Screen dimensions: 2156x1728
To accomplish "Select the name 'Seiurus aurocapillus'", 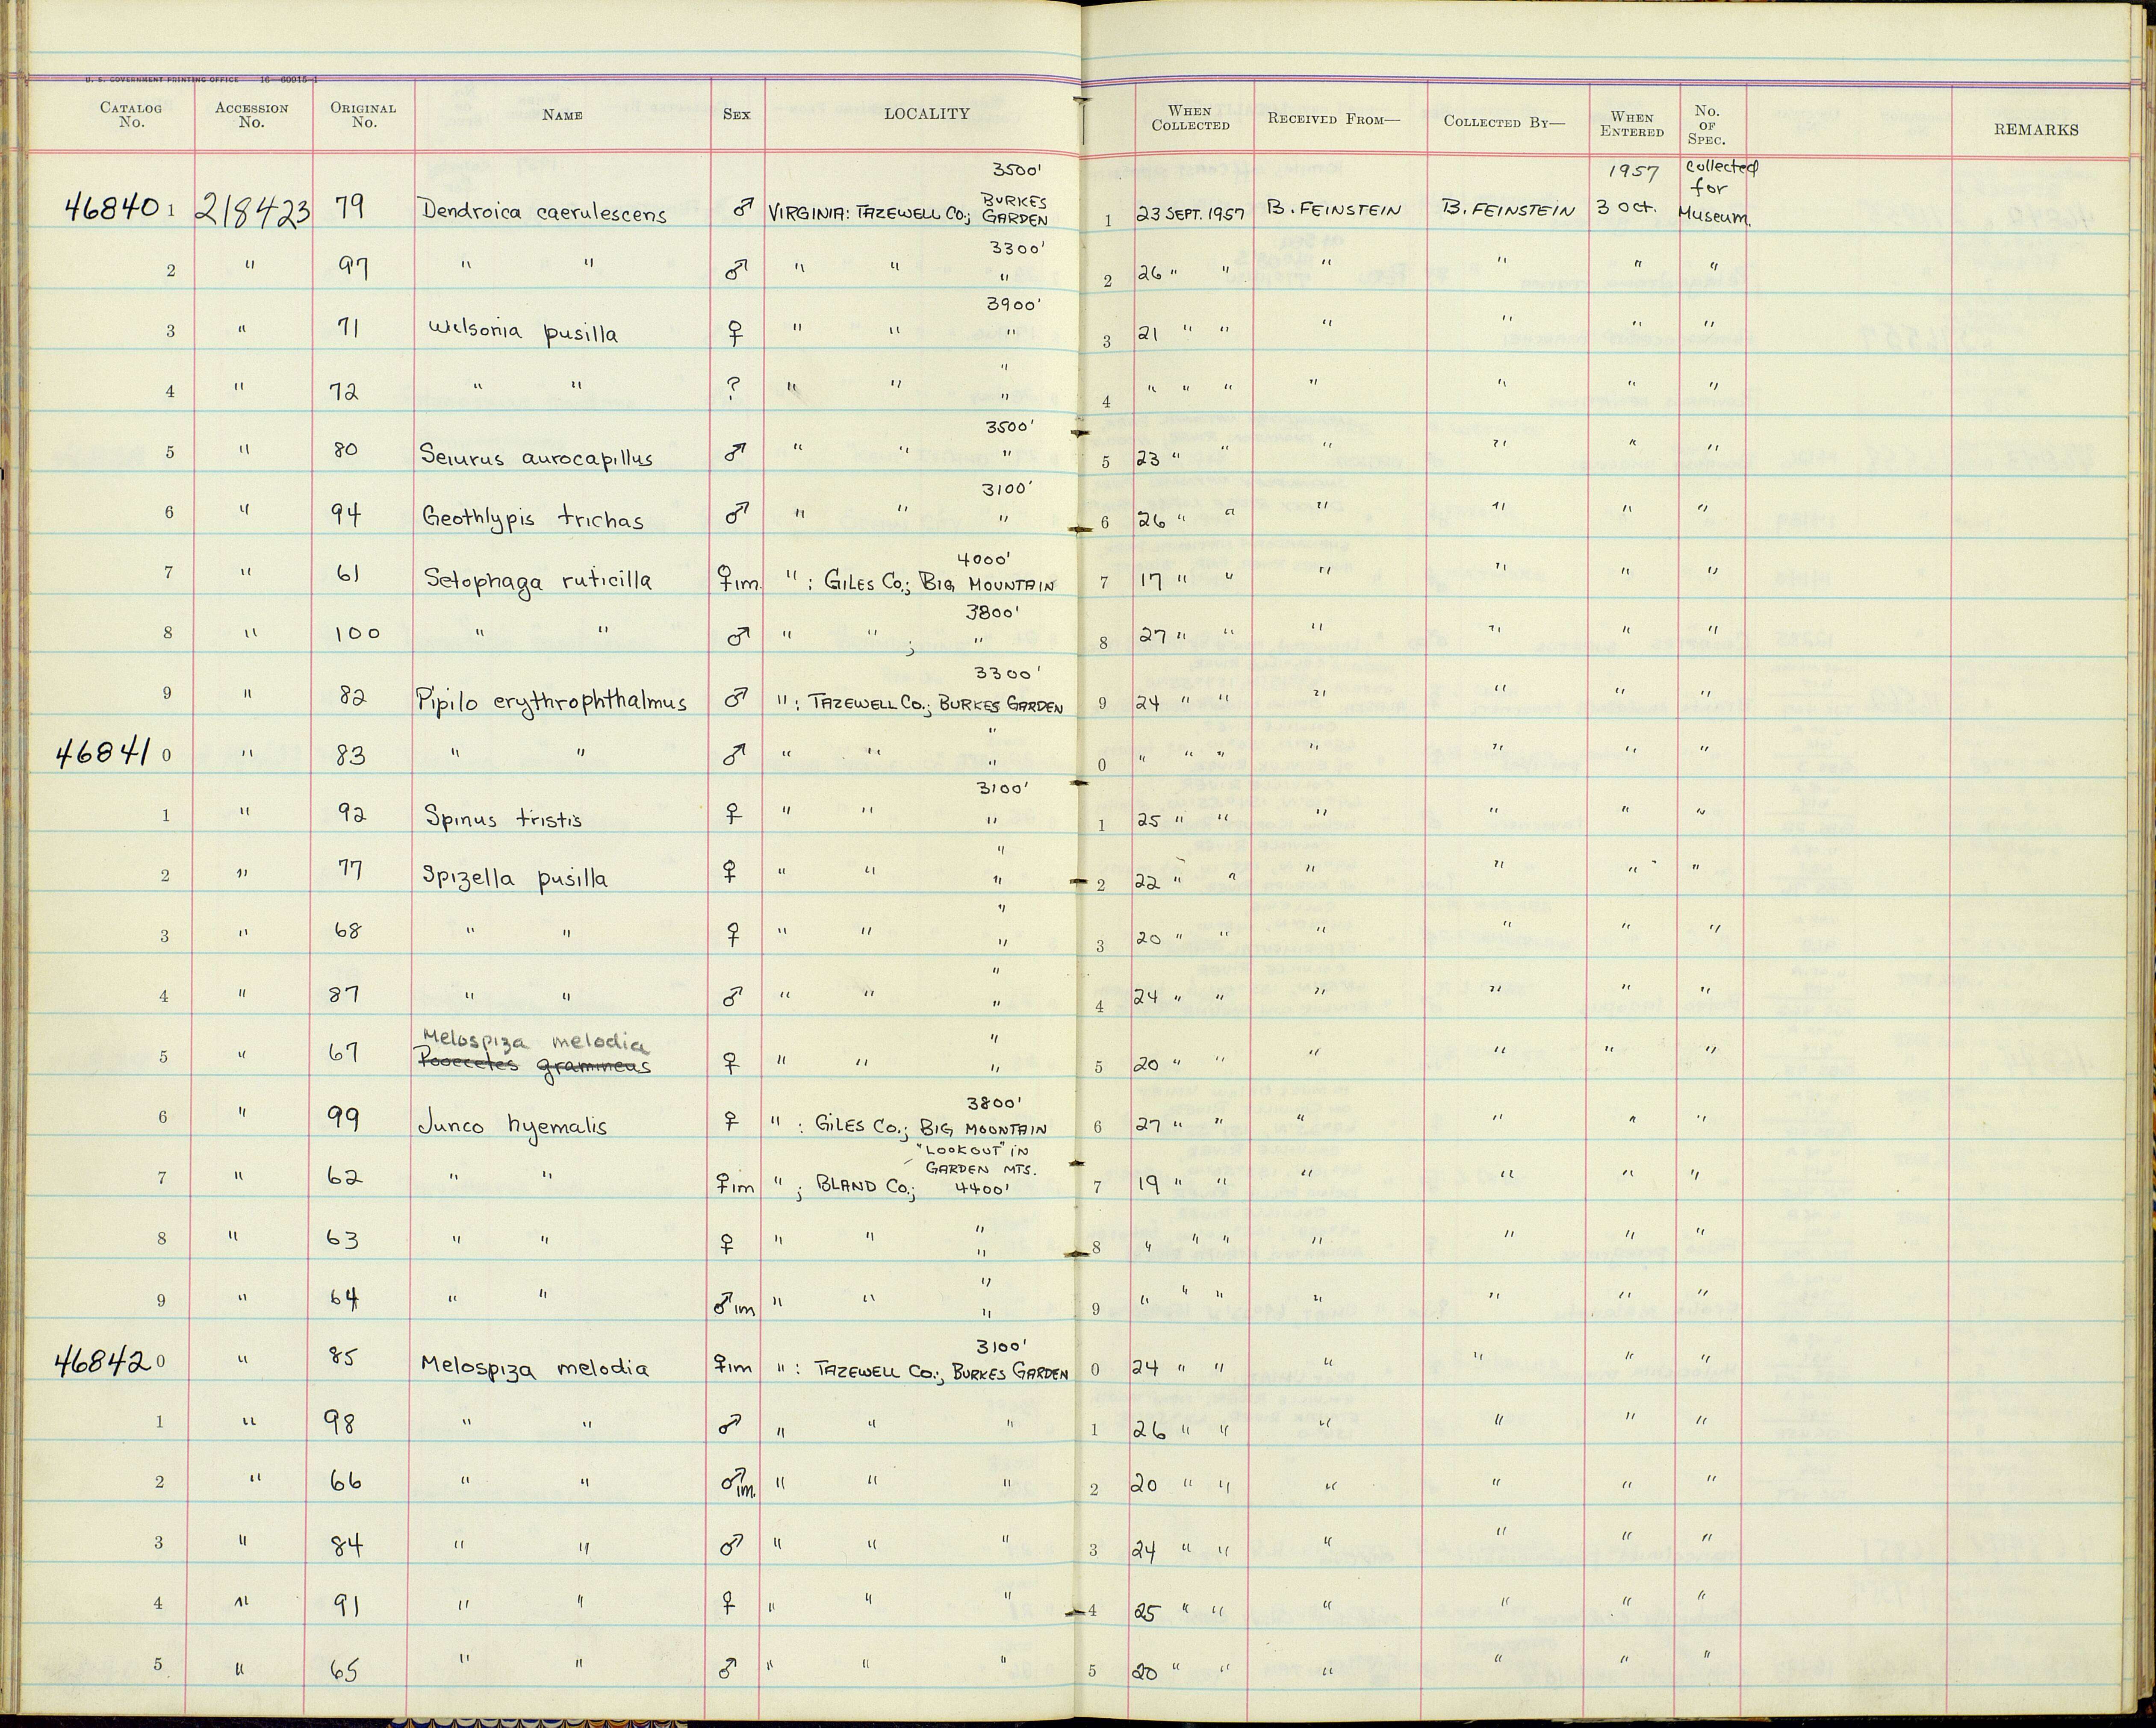I will pos(536,457).
